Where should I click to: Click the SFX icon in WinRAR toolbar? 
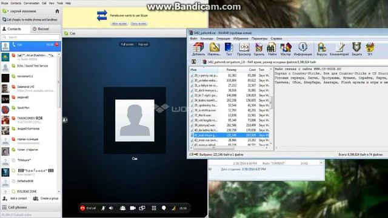tap(370, 49)
